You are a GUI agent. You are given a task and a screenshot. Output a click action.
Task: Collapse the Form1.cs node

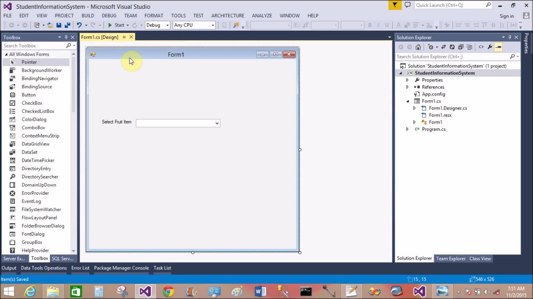pos(407,101)
